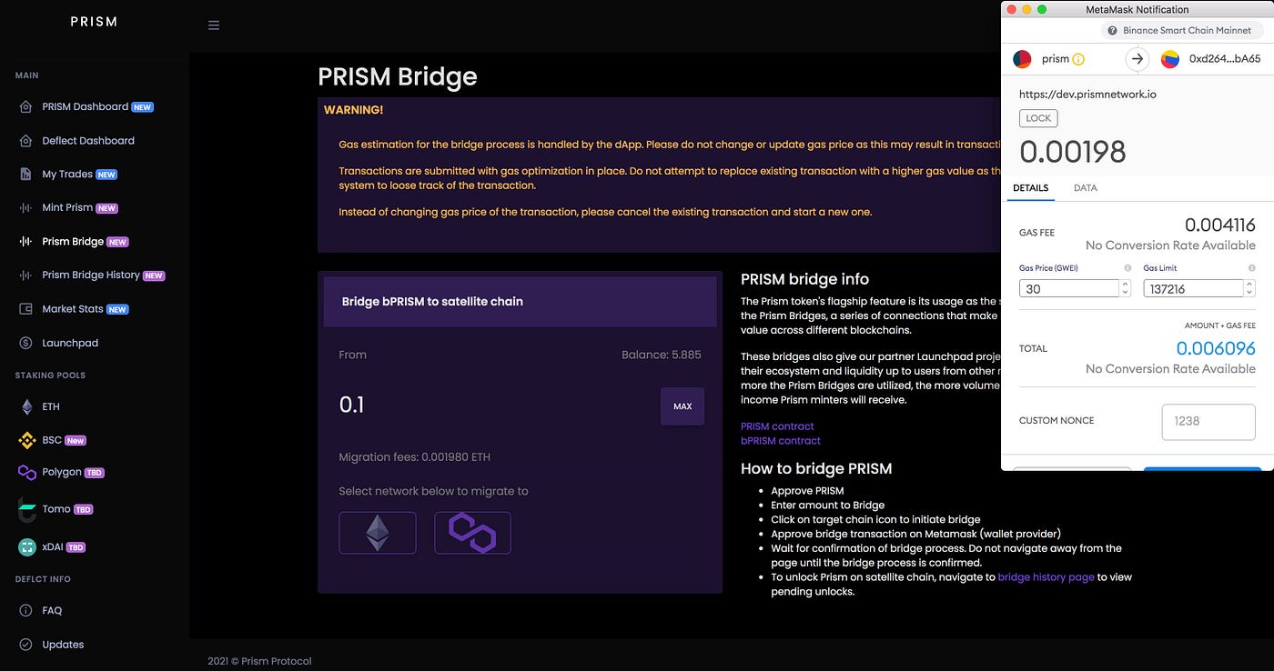Click the prism account avatar in MetaMask
The height and width of the screenshot is (671, 1274).
point(1022,59)
